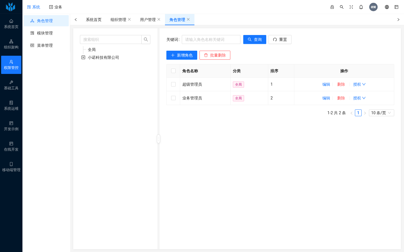
Task: Open 系统运维 in the sidebar
Action: click(x=11, y=106)
